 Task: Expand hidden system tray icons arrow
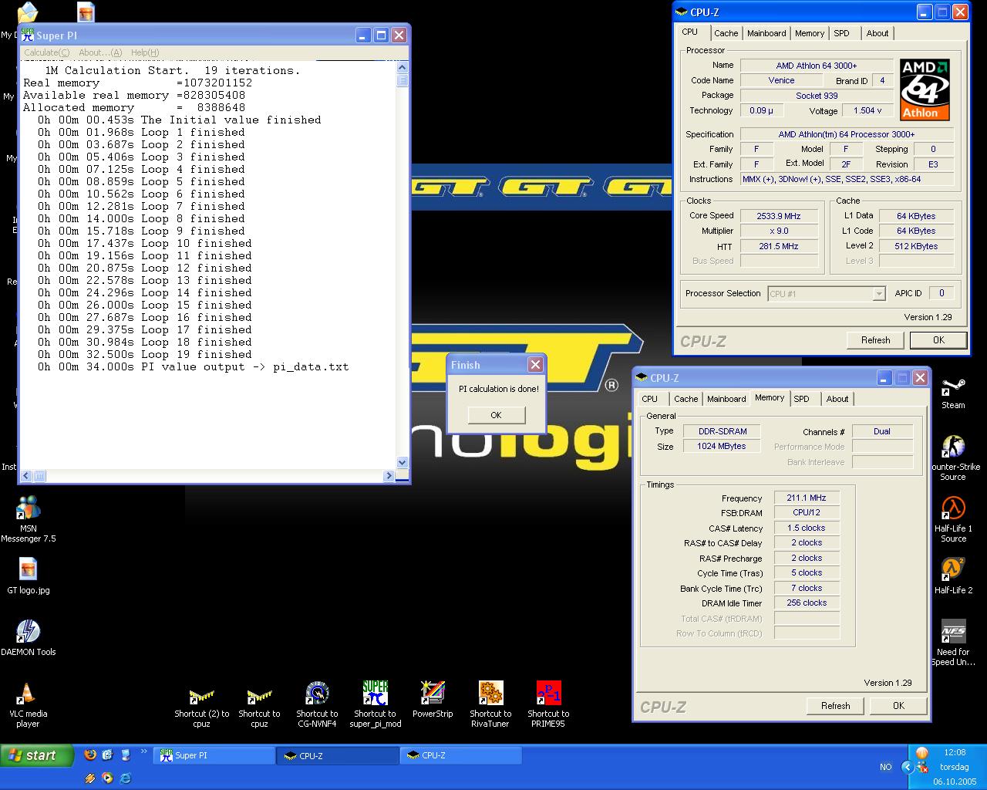[907, 767]
